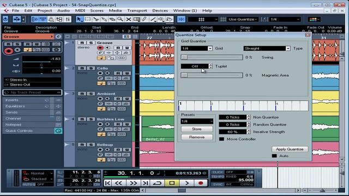Solo the Ambient track

(x=91, y=94)
